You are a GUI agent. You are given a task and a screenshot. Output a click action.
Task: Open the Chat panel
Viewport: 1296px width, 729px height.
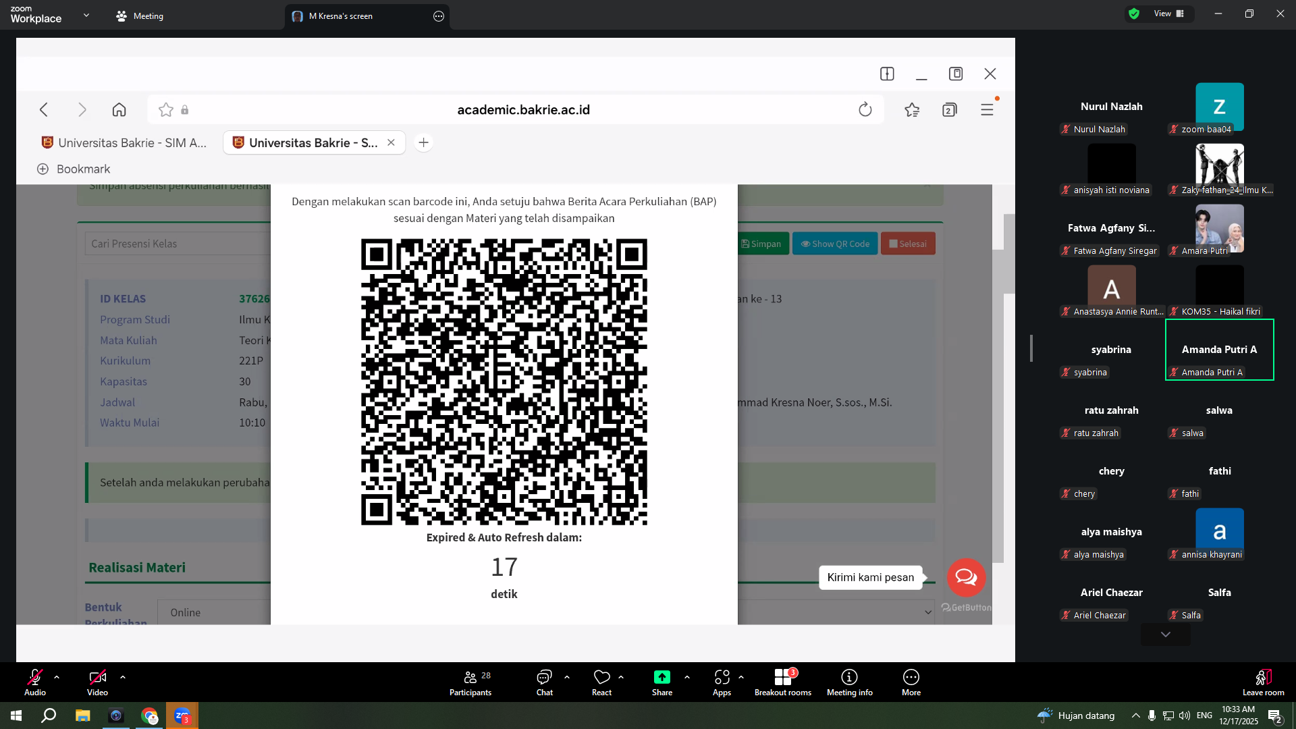pyautogui.click(x=544, y=682)
